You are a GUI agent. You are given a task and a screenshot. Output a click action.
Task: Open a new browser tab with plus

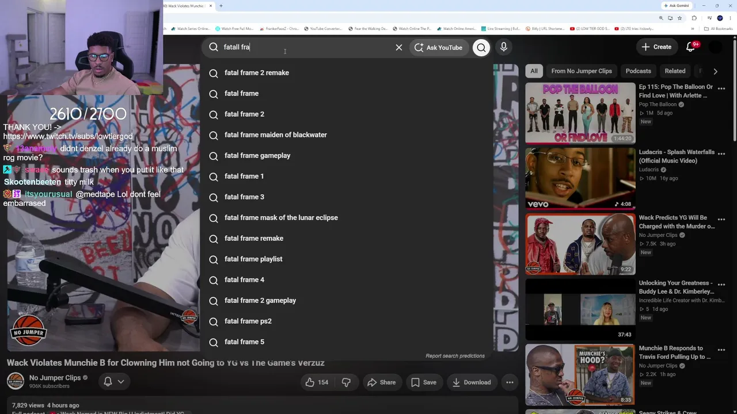pyautogui.click(x=221, y=6)
